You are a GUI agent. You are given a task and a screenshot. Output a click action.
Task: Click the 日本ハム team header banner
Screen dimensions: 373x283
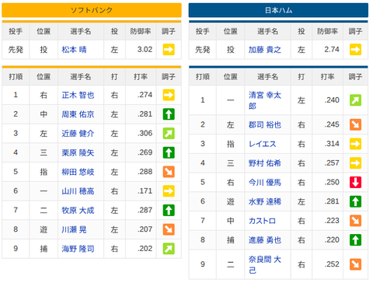[278, 10]
